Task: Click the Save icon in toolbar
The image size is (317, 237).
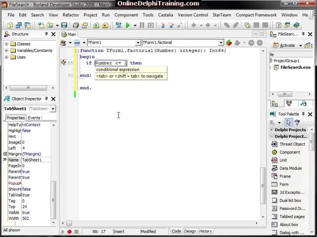Action: (x=64, y=25)
